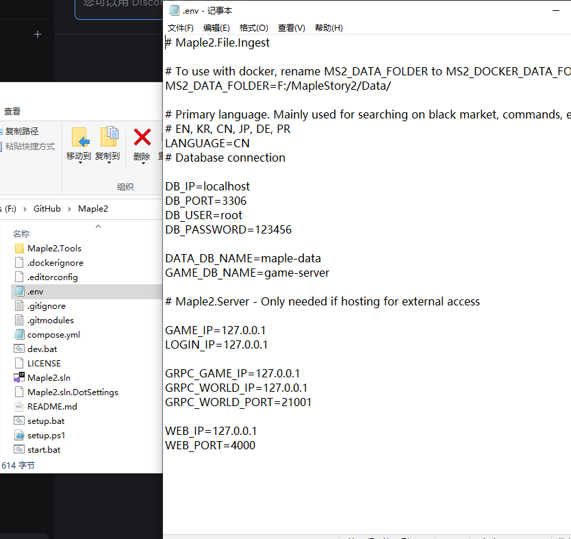Select the start.bat file name
This screenshot has width=571, height=539.
44,450
